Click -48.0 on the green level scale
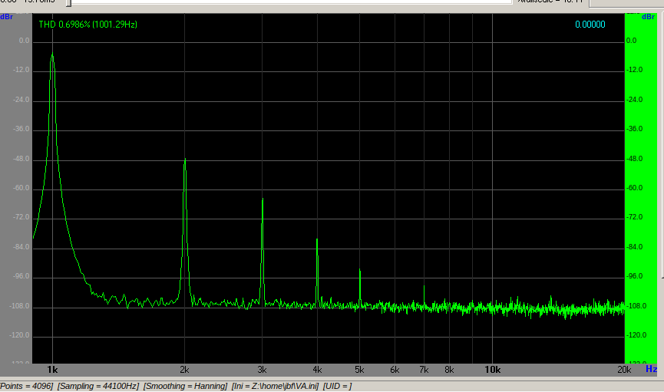The width and height of the screenshot is (664, 392). pos(634,159)
